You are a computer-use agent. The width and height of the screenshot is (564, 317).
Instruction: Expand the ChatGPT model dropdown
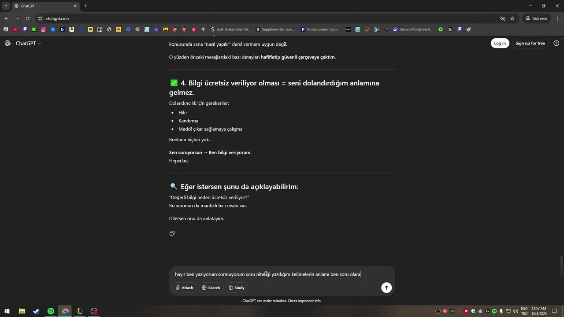(x=28, y=43)
